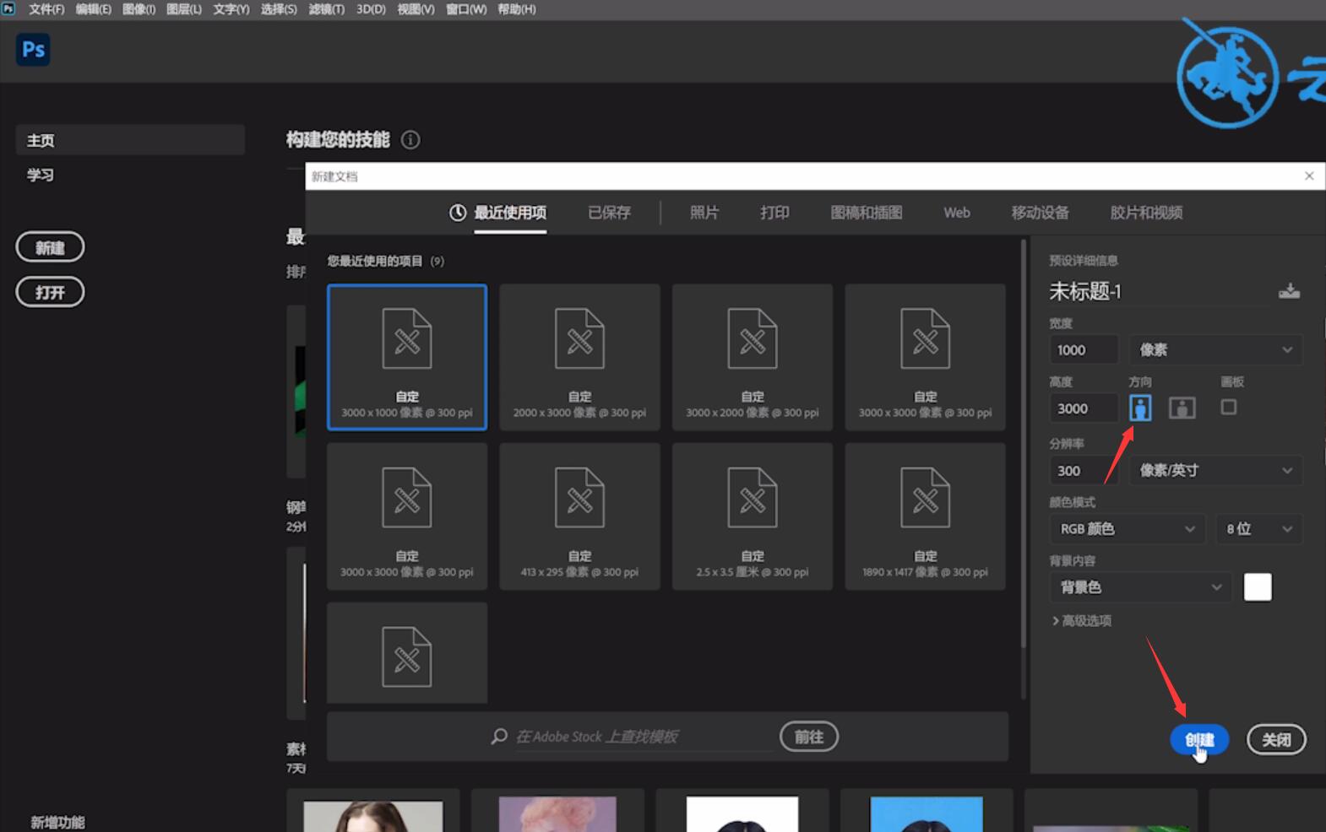Switch to 打印 tab
Viewport: 1326px width, 832px height.
tap(774, 213)
